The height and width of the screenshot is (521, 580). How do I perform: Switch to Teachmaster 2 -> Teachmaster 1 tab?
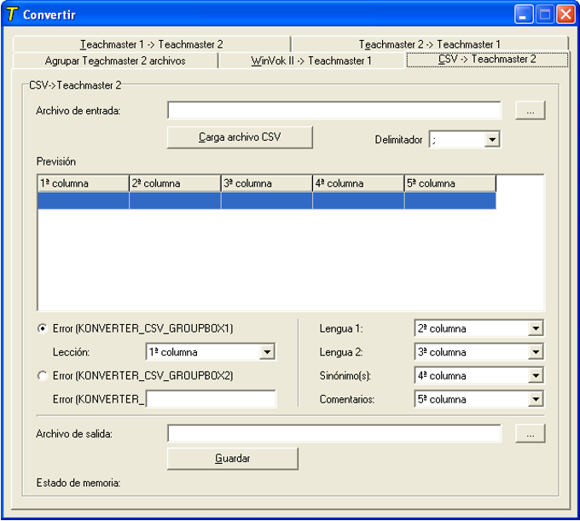tap(430, 44)
